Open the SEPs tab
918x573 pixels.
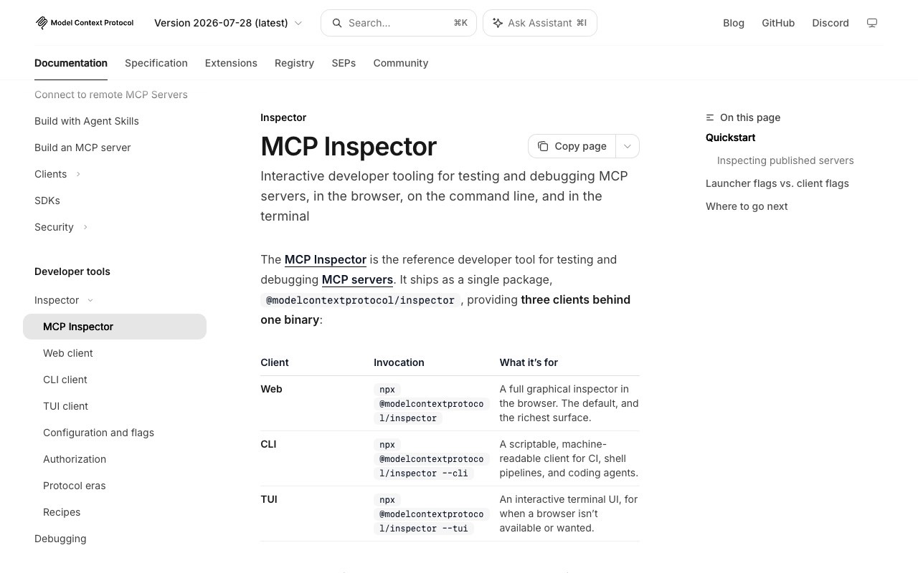coord(344,63)
